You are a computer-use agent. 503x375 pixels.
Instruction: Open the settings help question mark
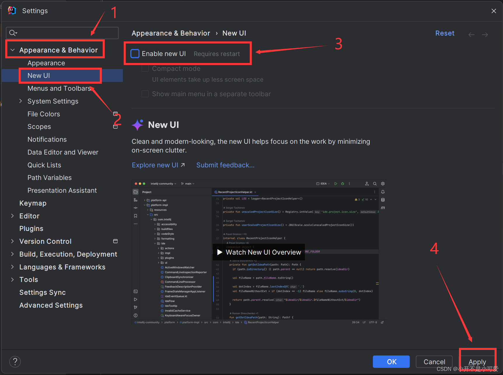(x=15, y=362)
